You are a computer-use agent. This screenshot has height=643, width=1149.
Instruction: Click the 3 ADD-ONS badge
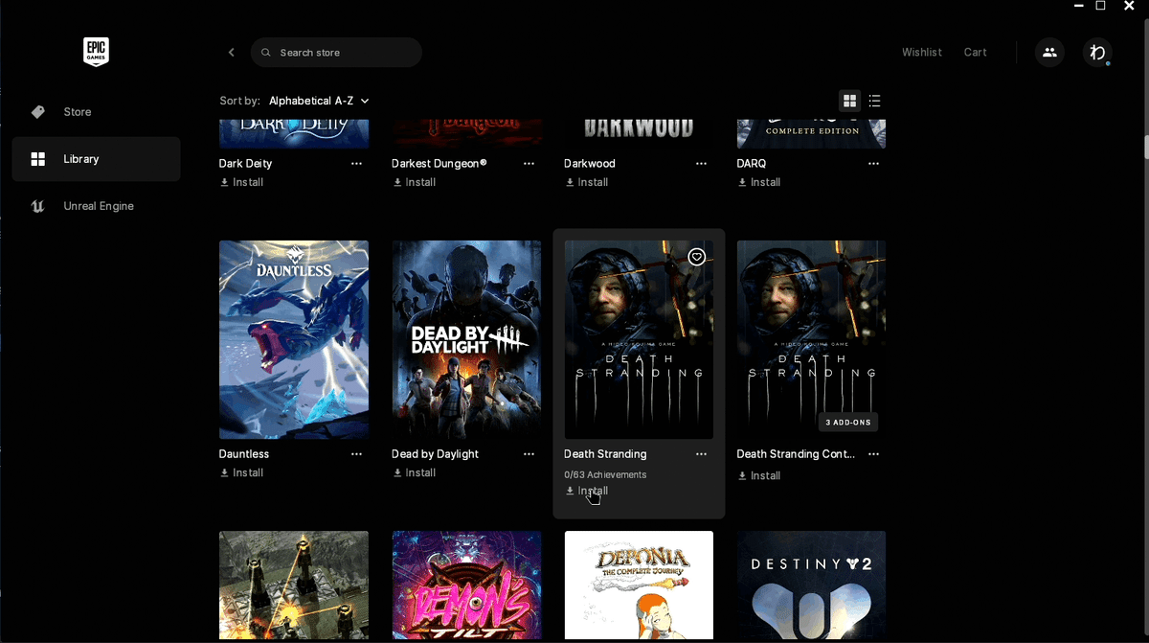(x=847, y=422)
